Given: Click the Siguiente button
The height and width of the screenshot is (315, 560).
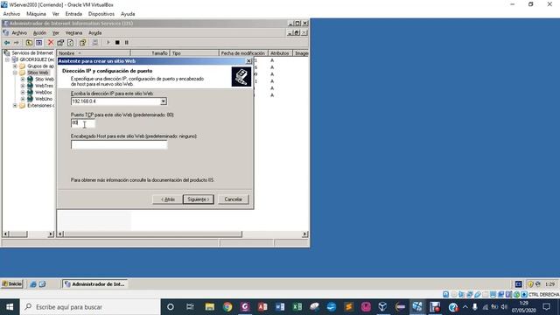Looking at the screenshot, I should tap(199, 199).
